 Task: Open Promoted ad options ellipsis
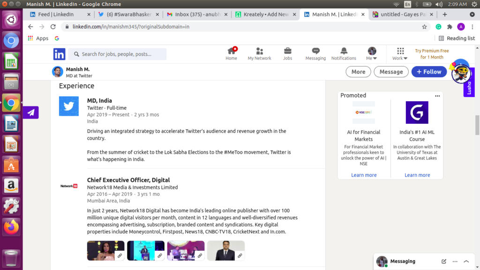click(437, 96)
